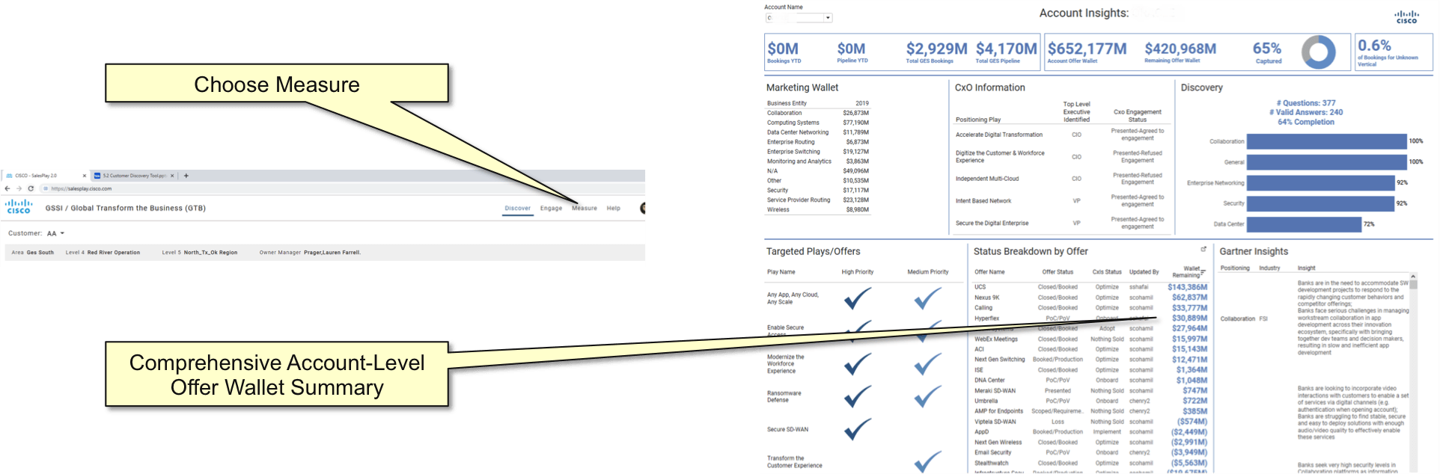Open the Account Name dropdown
This screenshot has height=474, width=1440.
coord(828,18)
